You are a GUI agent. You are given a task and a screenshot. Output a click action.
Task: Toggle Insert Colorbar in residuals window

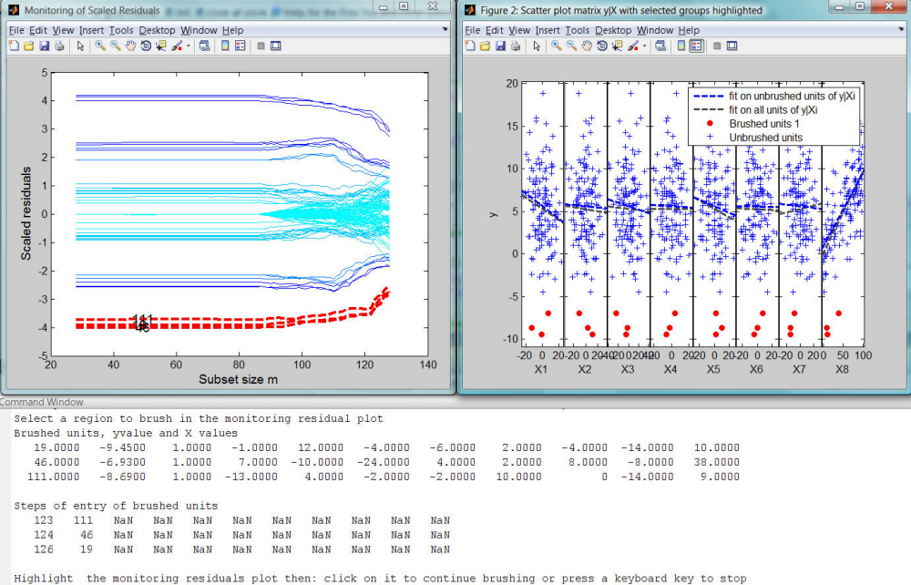coord(225,46)
